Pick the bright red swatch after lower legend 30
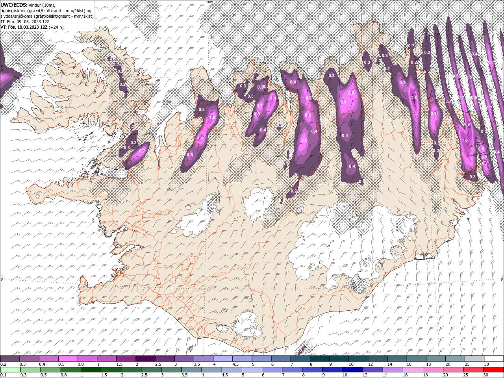 tap(493, 370)
